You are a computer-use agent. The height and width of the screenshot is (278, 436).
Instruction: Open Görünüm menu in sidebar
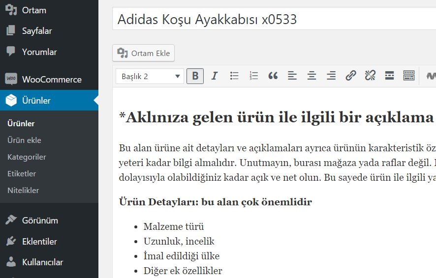click(x=40, y=220)
